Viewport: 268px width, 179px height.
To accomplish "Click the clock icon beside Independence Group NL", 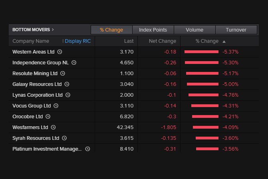I will pos(74,63).
